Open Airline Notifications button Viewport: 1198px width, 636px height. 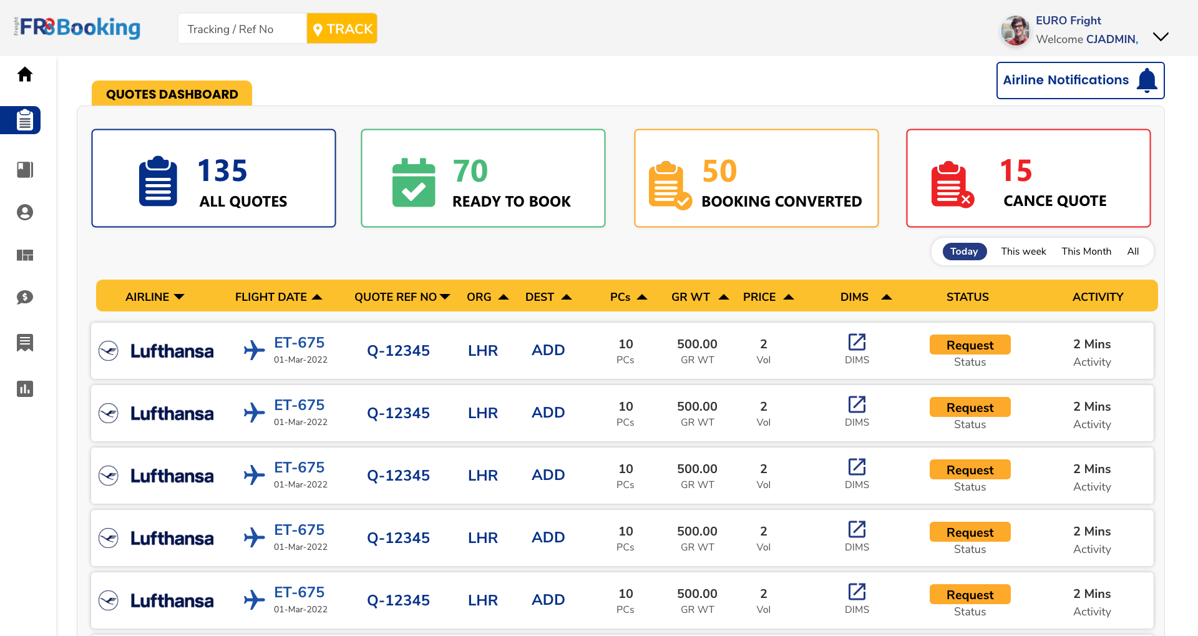tap(1080, 81)
